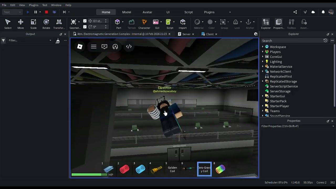The height and width of the screenshot is (189, 336).
Task: Open the Roblox menu in viewport
Action: [x=80, y=46]
